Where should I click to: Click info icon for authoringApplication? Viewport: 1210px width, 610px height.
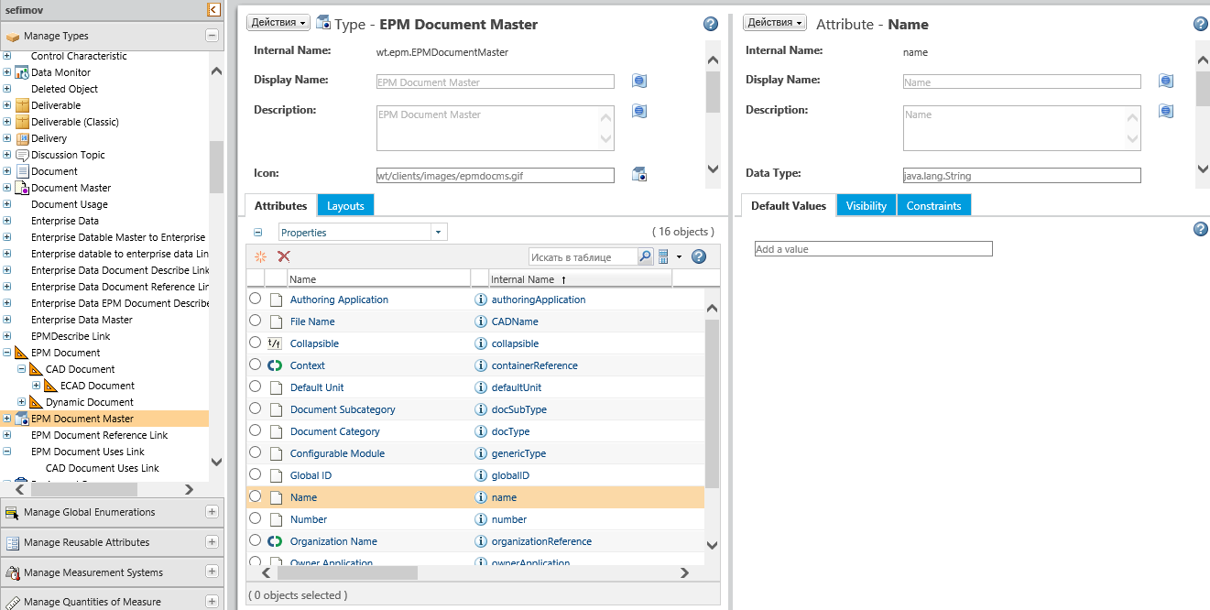(x=480, y=300)
